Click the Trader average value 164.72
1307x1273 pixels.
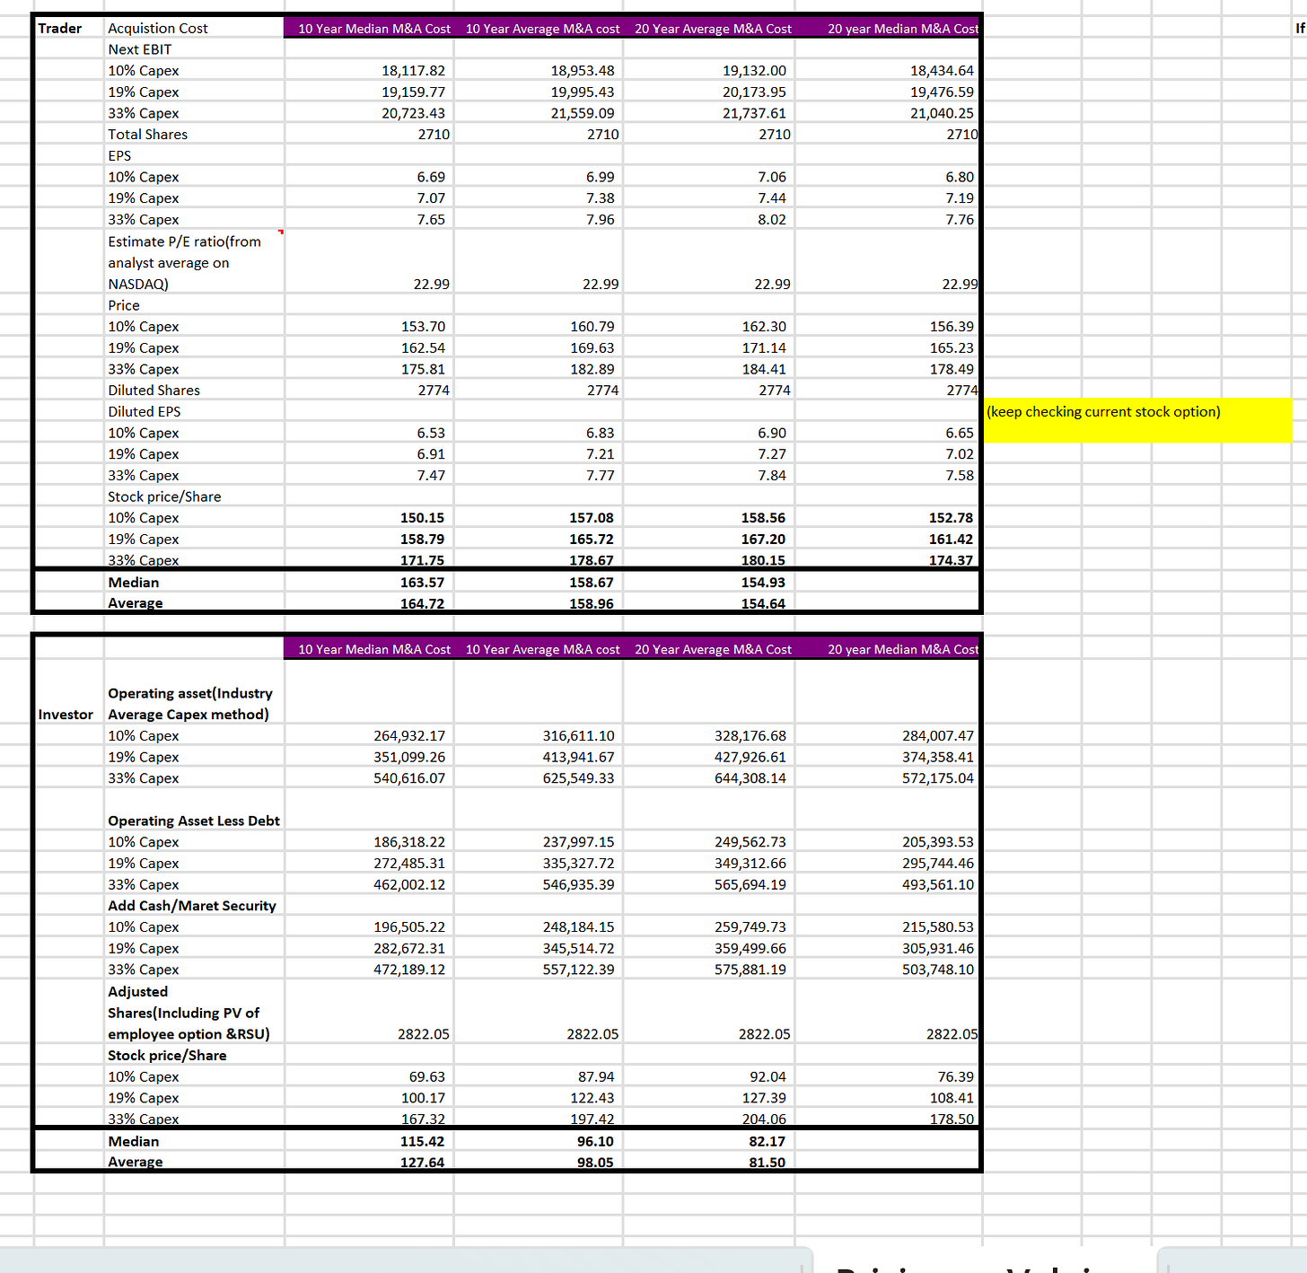click(x=422, y=603)
